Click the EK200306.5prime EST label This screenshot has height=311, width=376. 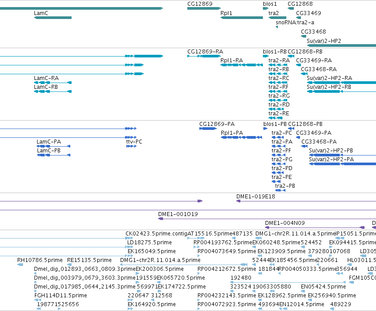pyautogui.click(x=160, y=269)
